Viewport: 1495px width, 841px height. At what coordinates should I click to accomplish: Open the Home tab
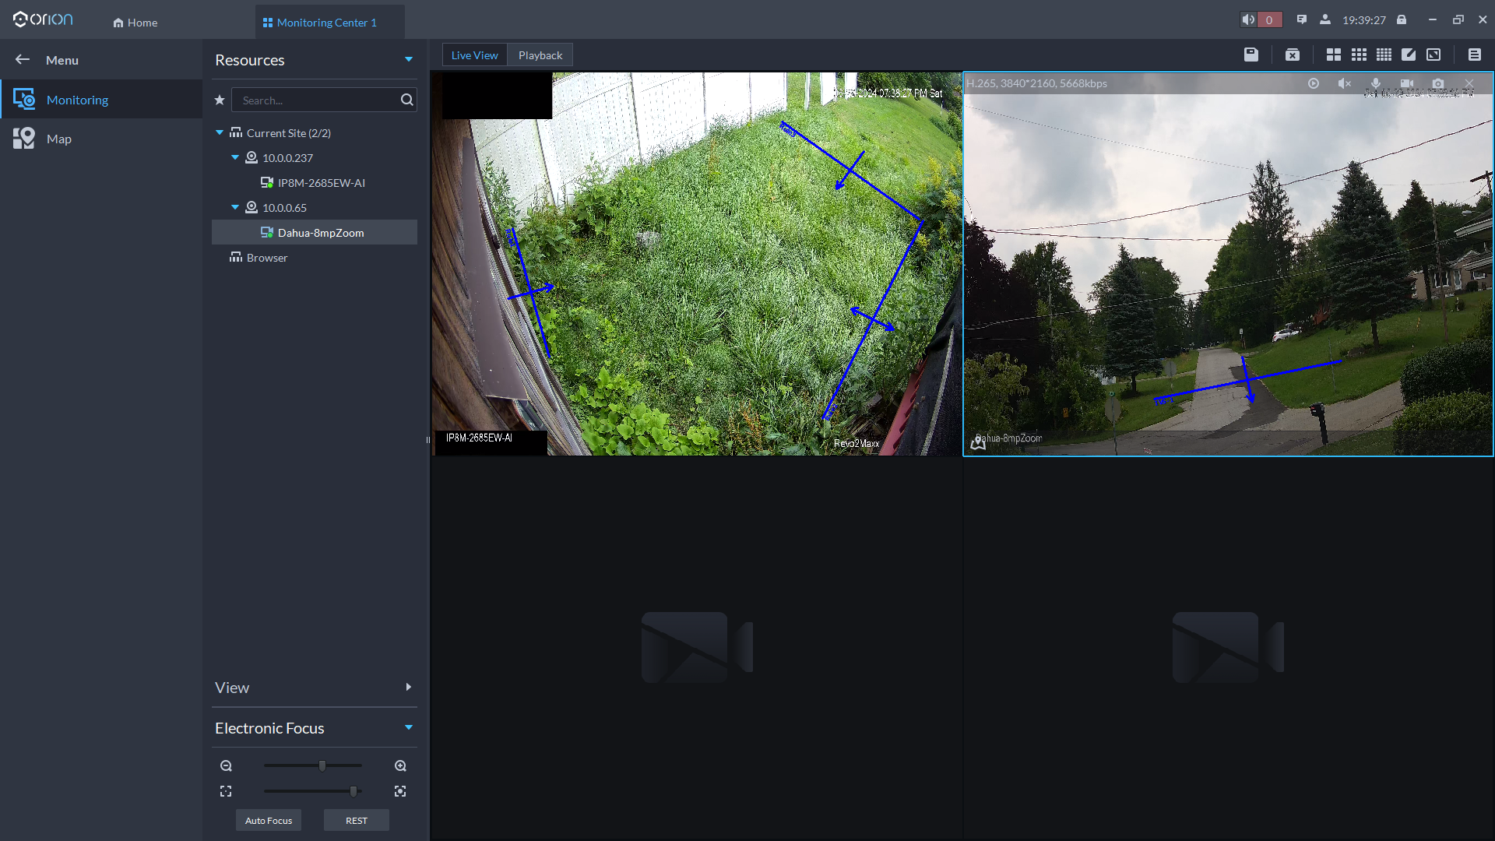click(135, 23)
